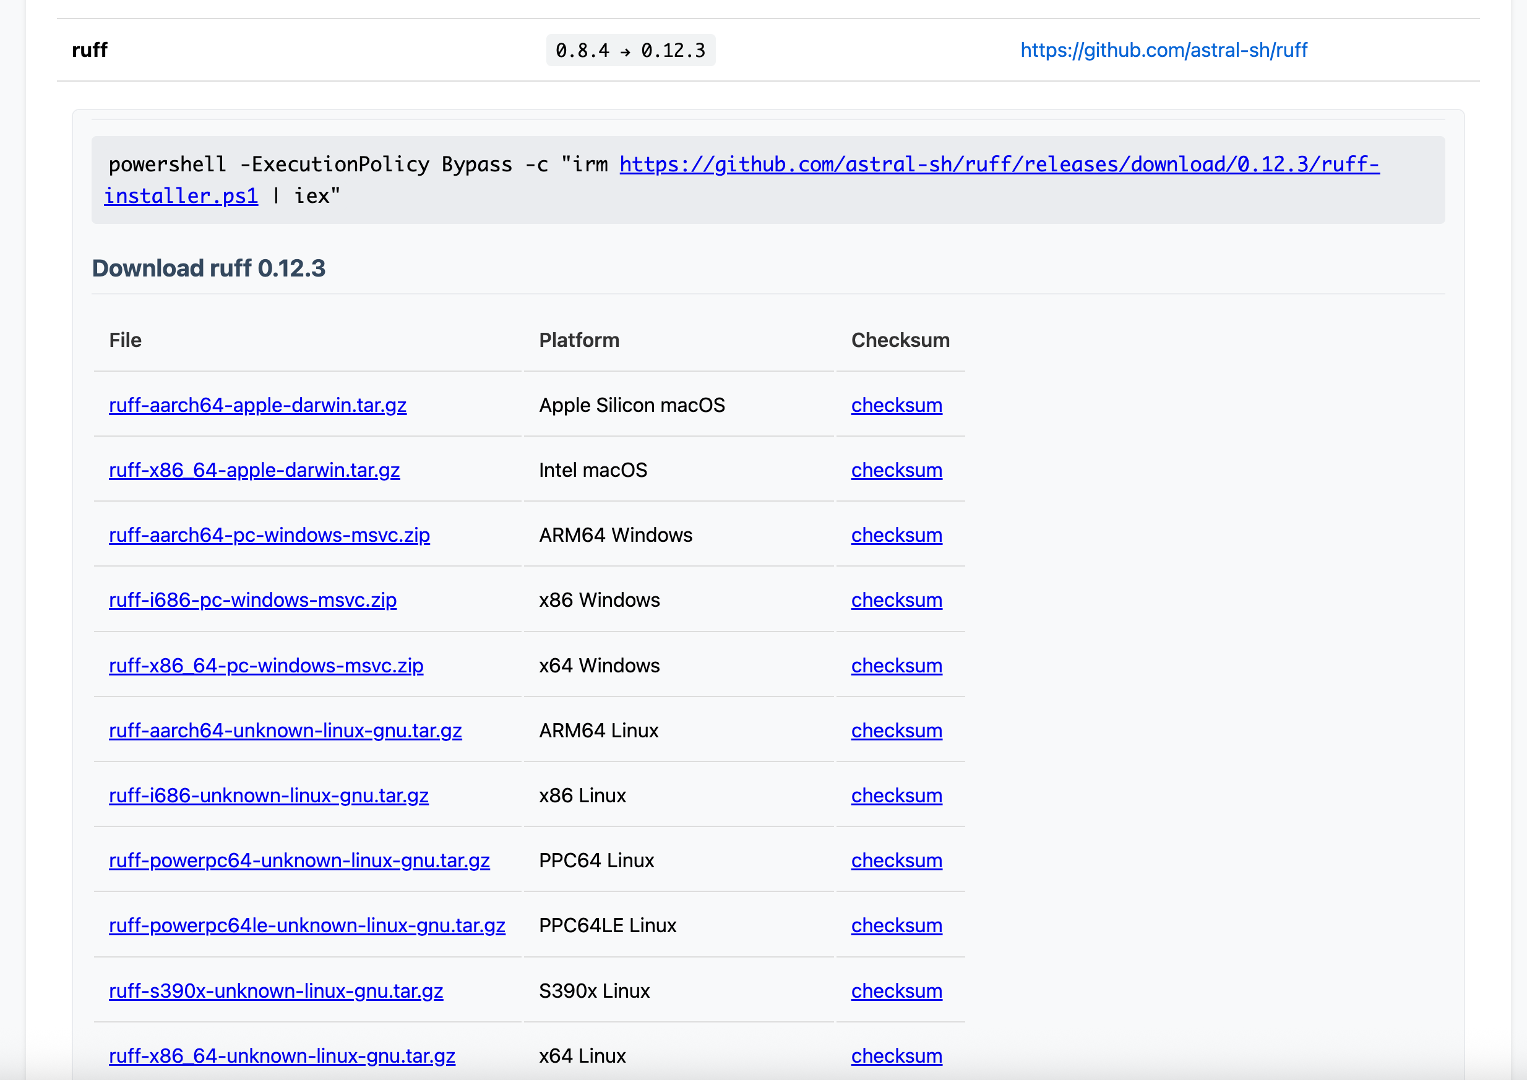Download the x64 Windows build zip
Screen dimensions: 1527x1080
pos(266,665)
